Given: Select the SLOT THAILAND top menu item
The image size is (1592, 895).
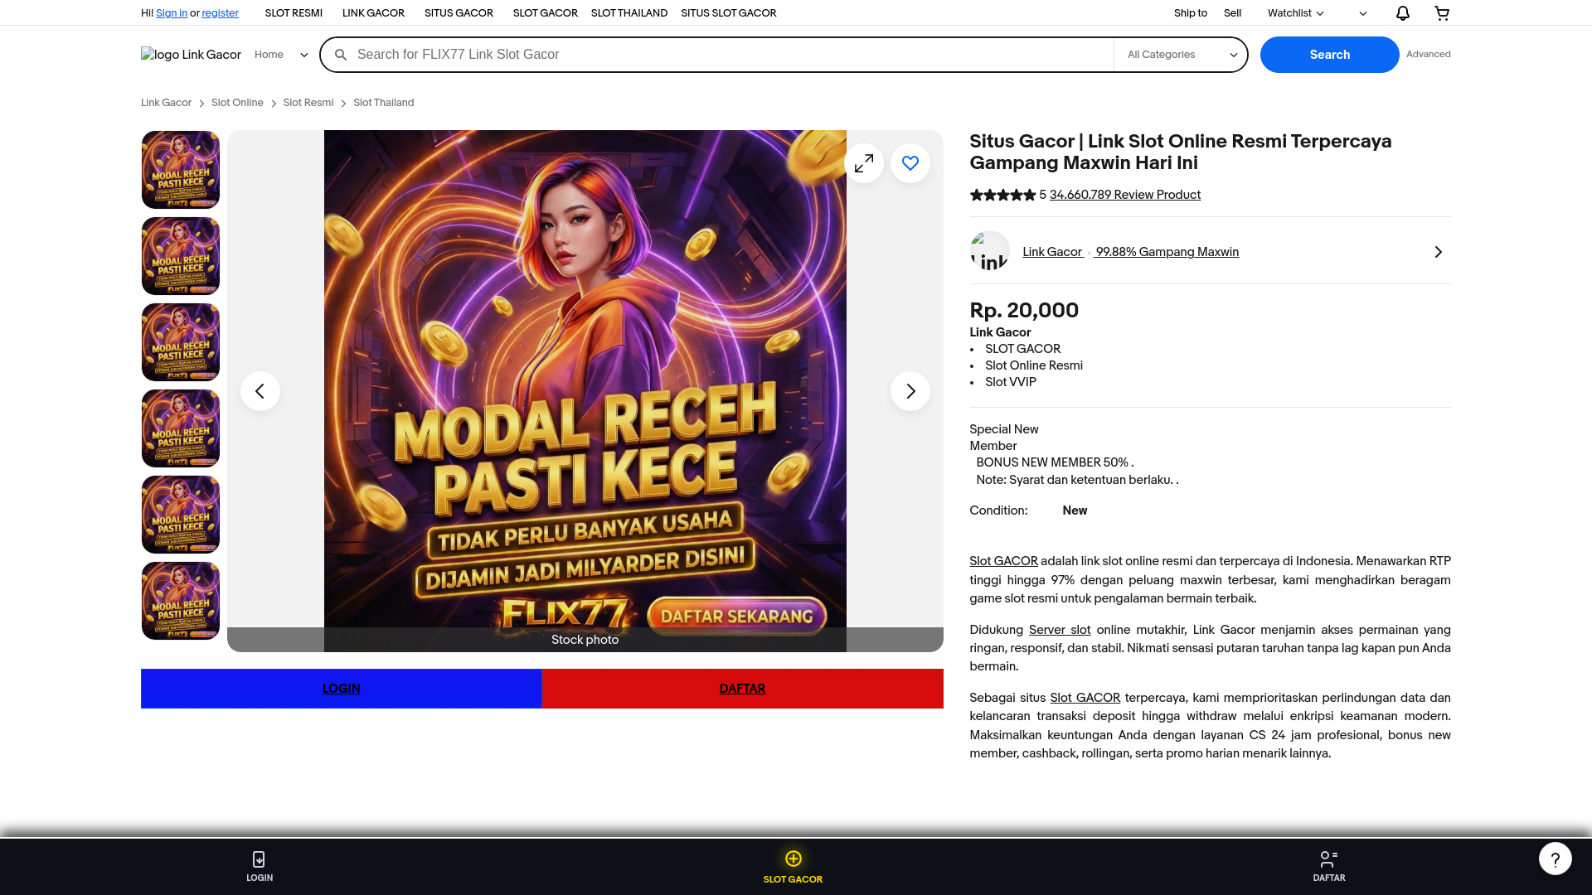Looking at the screenshot, I should pos(629,13).
